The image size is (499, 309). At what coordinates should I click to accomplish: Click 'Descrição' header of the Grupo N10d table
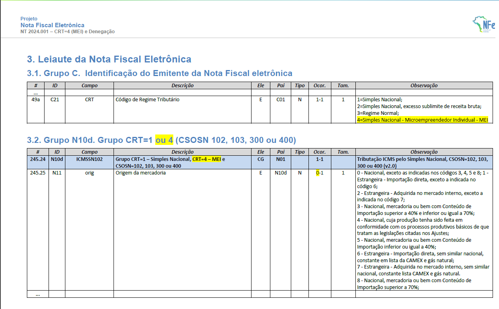(183, 152)
